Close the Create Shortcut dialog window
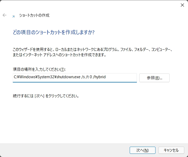The height and width of the screenshot is (157, 188). (x=182, y=5)
